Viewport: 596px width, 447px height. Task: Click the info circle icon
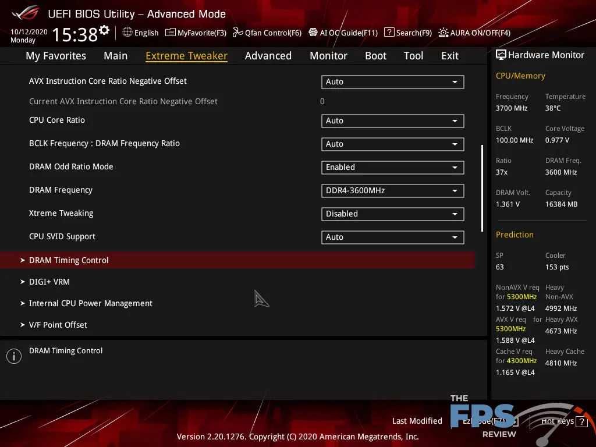pyautogui.click(x=14, y=356)
